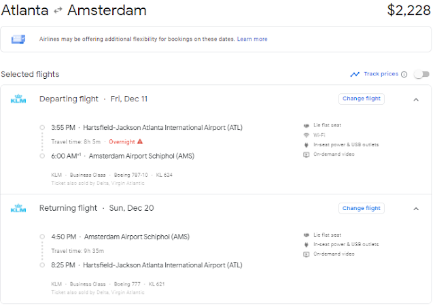The width and height of the screenshot is (435, 306).
Task: Click the red Overnight warning icon
Action: pyautogui.click(x=140, y=141)
